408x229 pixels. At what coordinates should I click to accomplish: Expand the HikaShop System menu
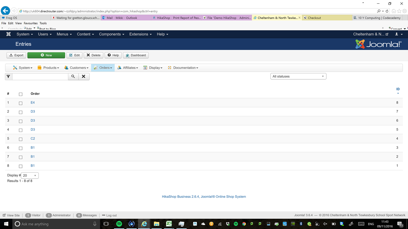22,68
